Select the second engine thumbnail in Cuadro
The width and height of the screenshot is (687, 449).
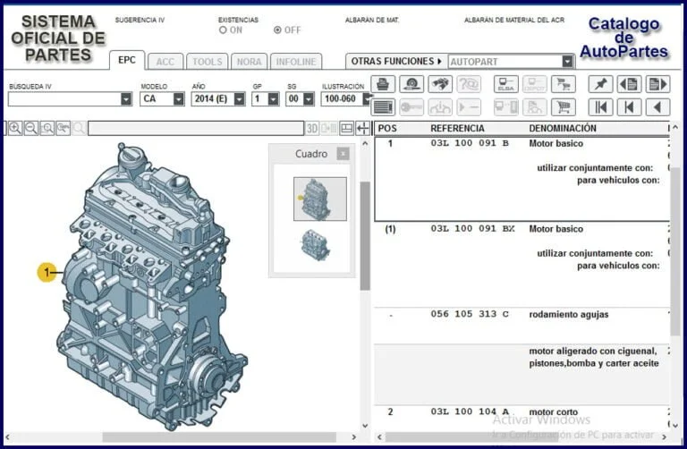click(x=315, y=245)
